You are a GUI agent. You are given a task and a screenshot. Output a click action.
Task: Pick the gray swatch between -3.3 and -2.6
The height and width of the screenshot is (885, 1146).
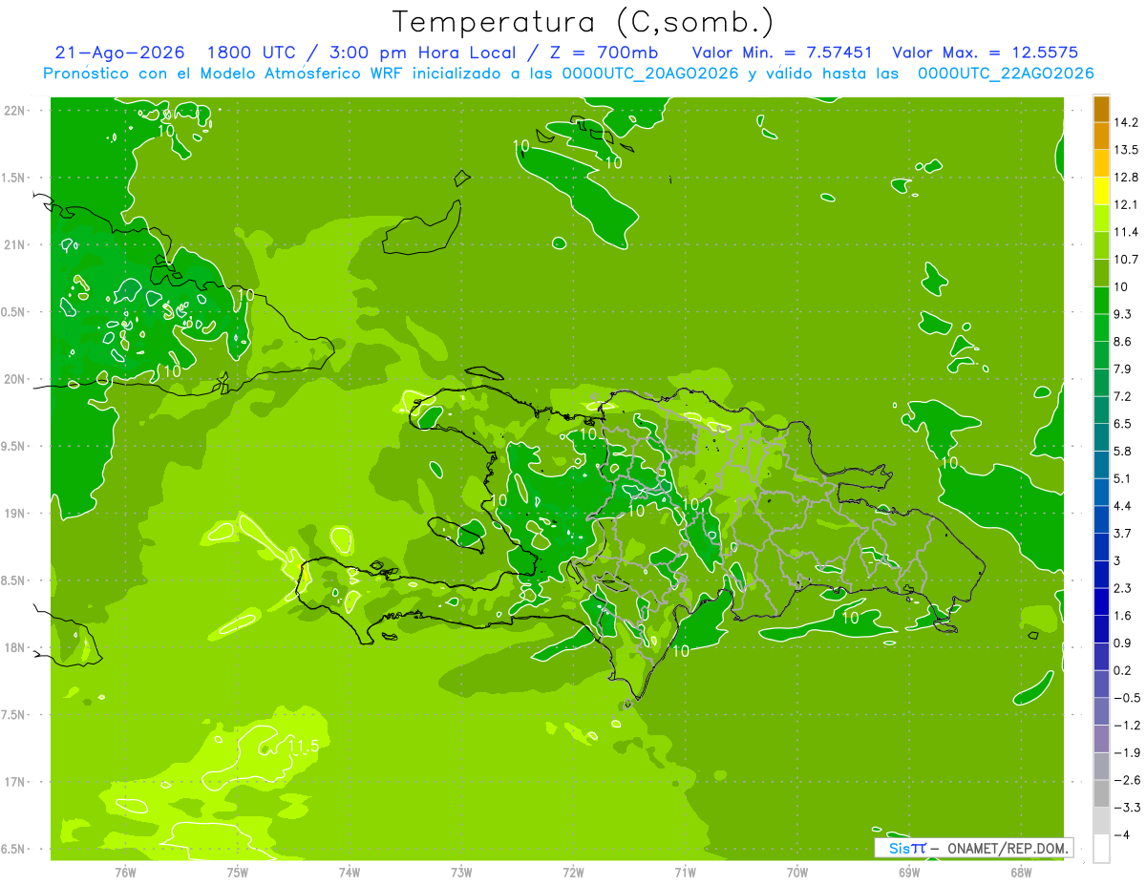coord(1101,793)
